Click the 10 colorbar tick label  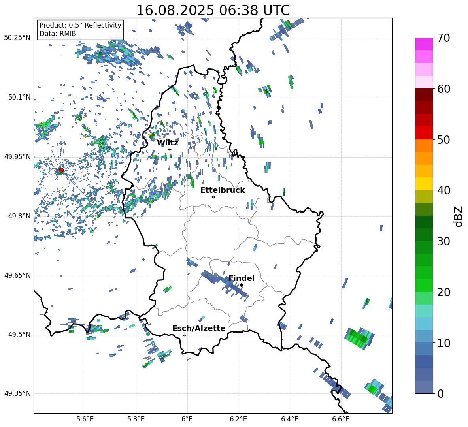[443, 343]
